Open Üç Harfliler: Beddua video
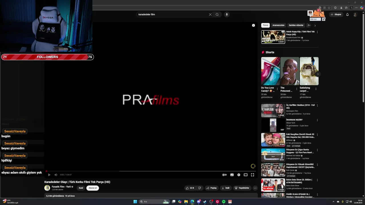Screen dimensions: 365x205 pyautogui.click(x=273, y=110)
